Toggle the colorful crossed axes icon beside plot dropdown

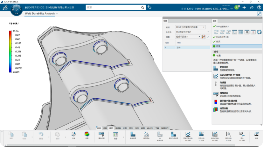tap(204, 37)
